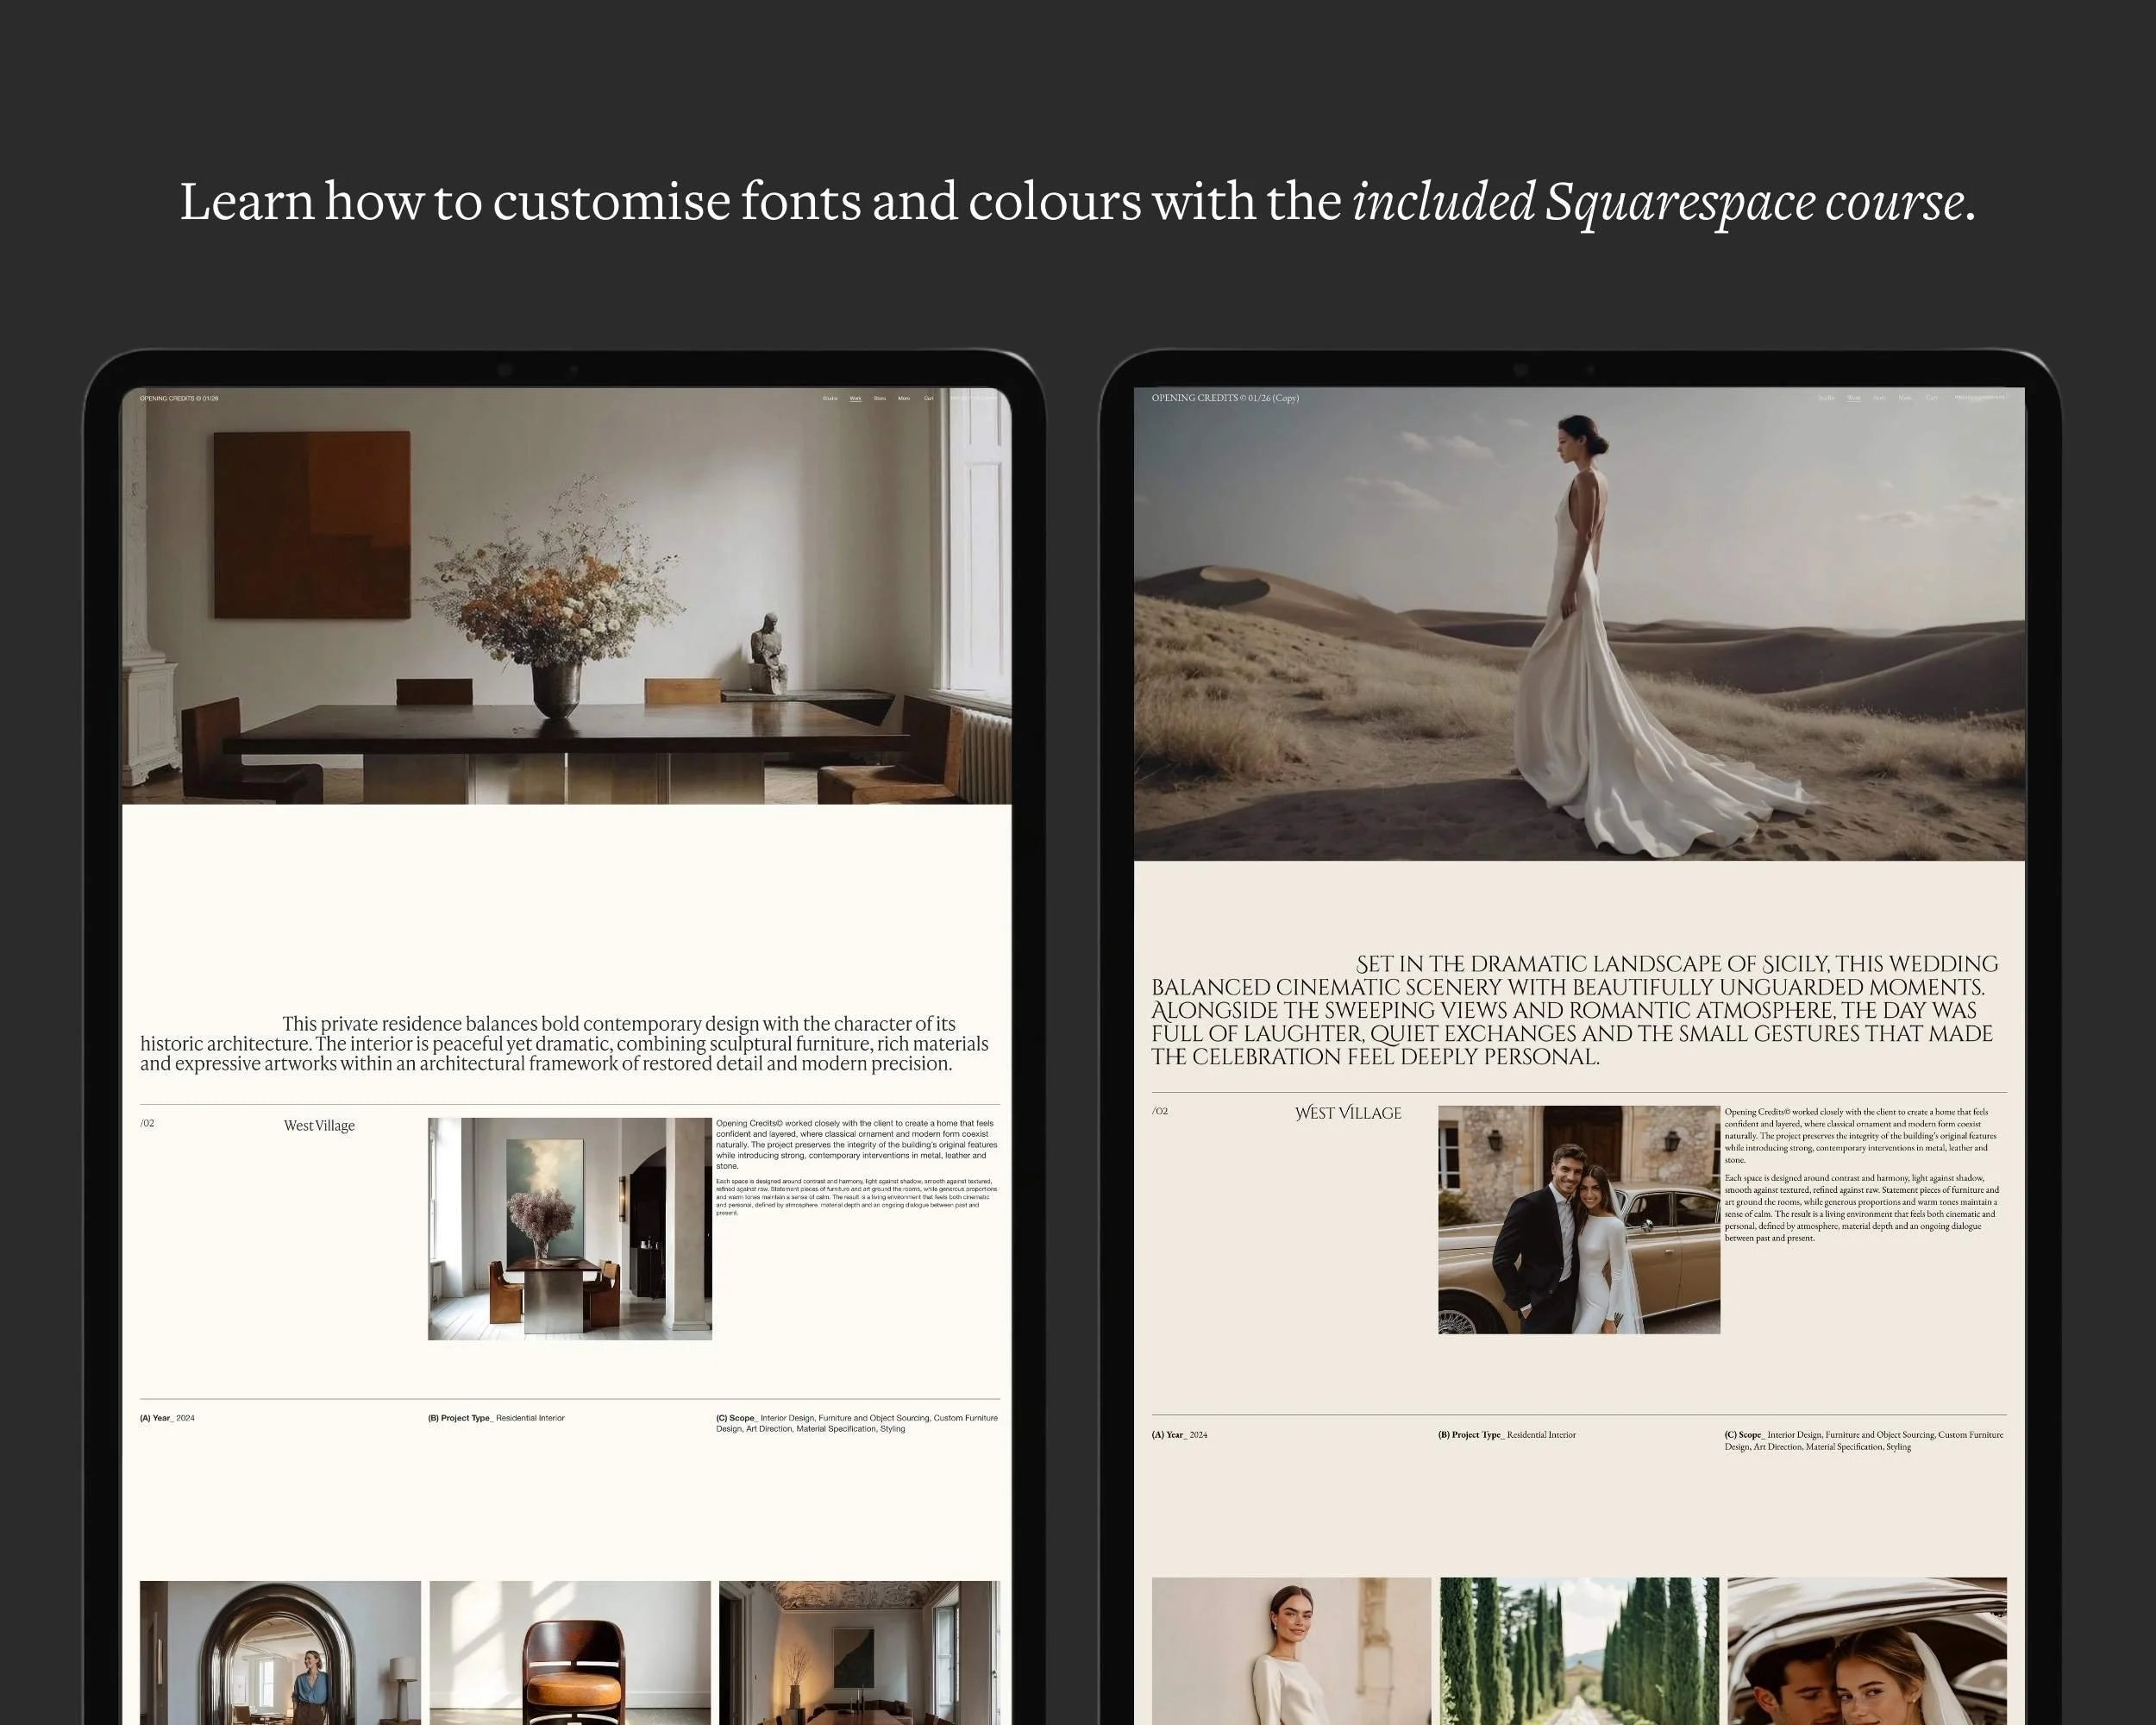Click West Village heading on left tablet

coord(319,1125)
